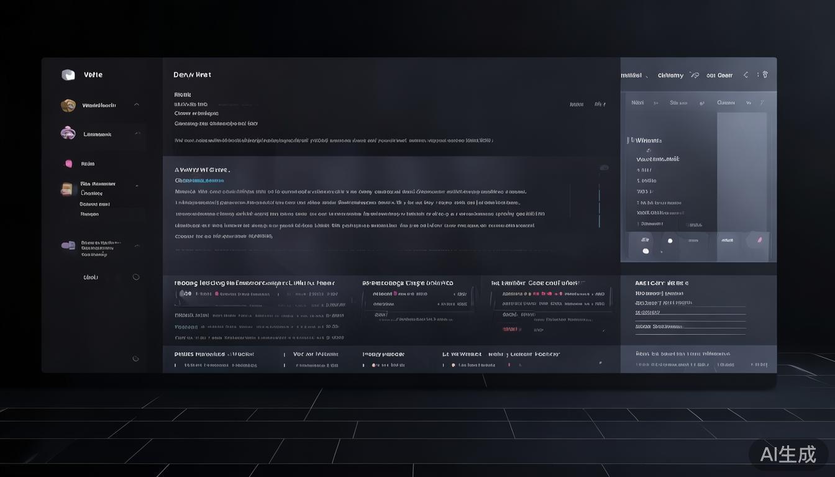Select the white dot in right panel toolbar
This screenshot has height=477, width=835.
coord(670,240)
